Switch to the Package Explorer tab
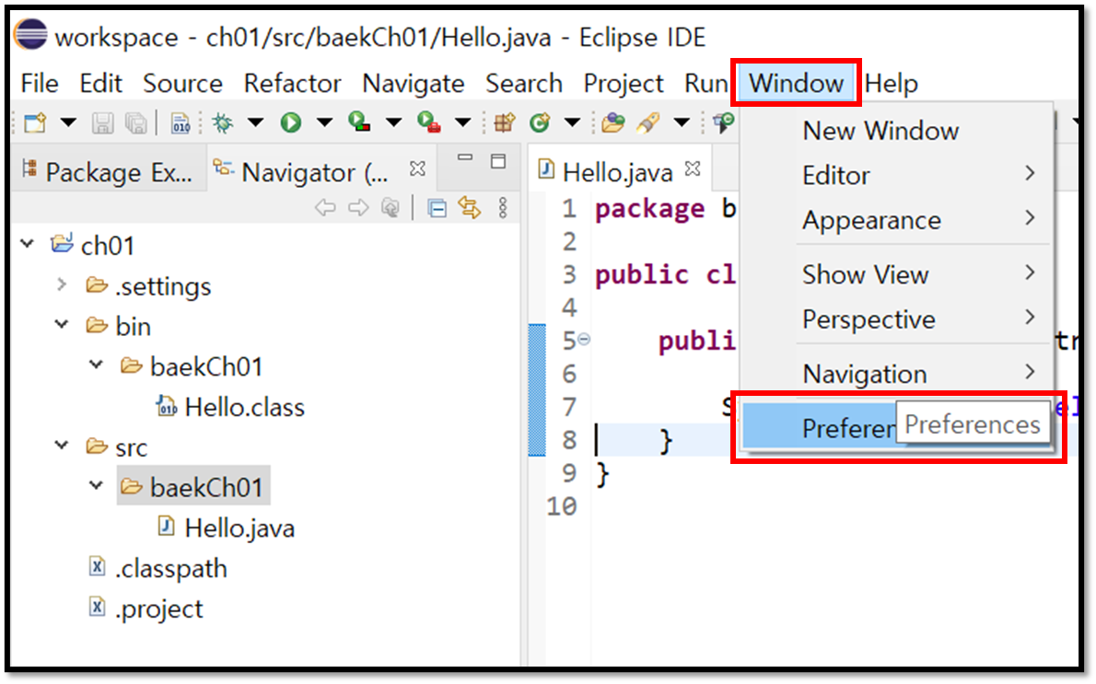 pos(108,172)
